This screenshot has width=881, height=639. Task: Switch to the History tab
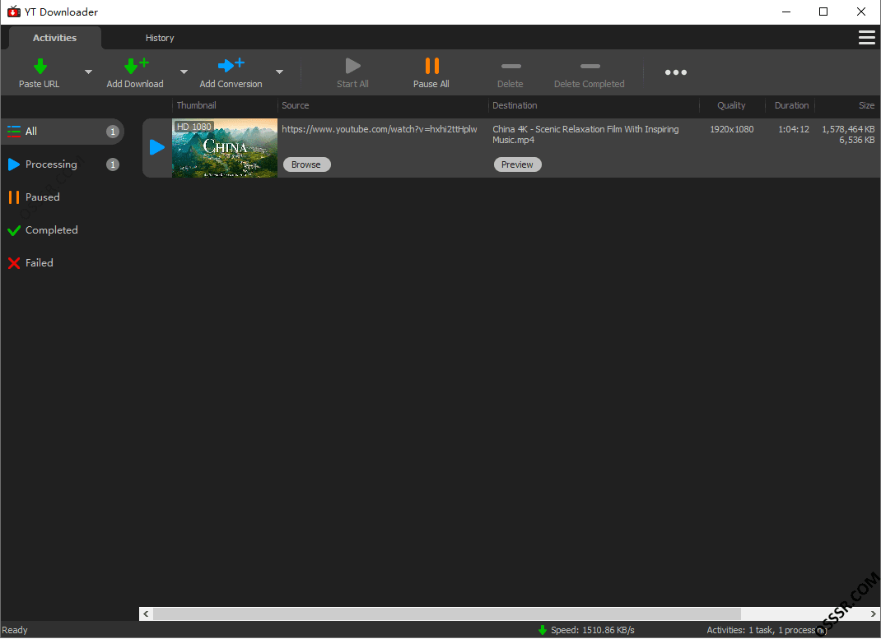(160, 38)
